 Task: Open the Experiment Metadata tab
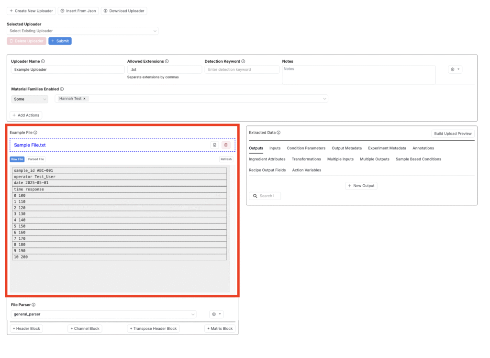point(387,148)
